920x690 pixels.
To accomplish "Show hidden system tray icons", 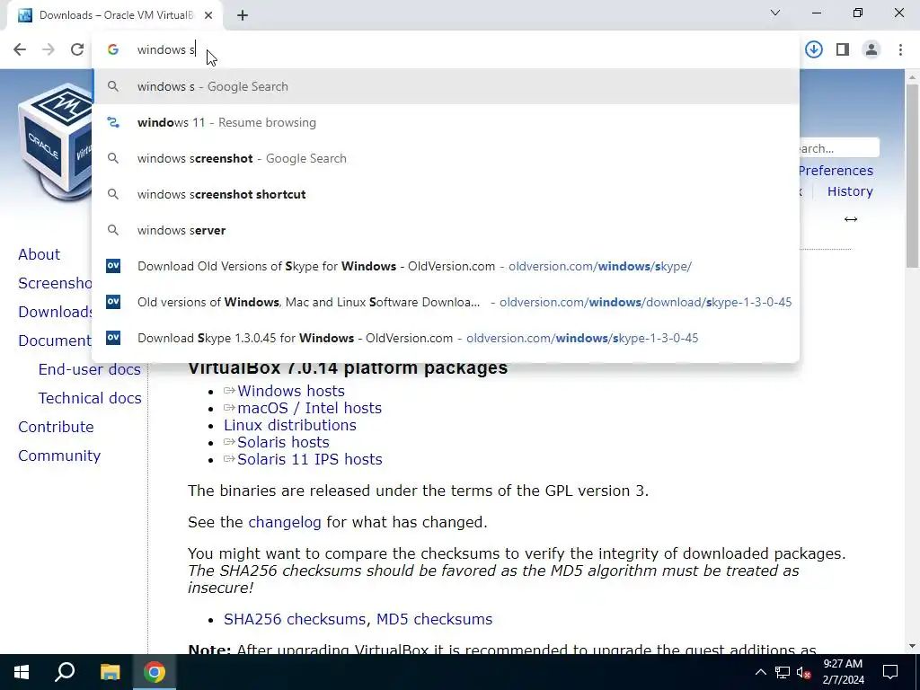I will (x=760, y=672).
